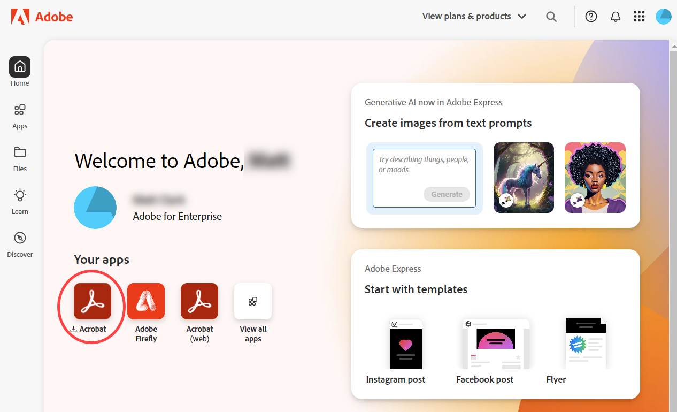This screenshot has width=677, height=412.
Task: Click the Adobe logo in header
Action: tap(42, 17)
